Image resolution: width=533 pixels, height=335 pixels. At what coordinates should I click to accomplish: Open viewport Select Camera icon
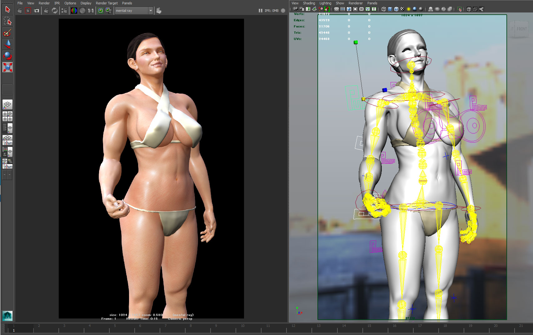pos(295,9)
